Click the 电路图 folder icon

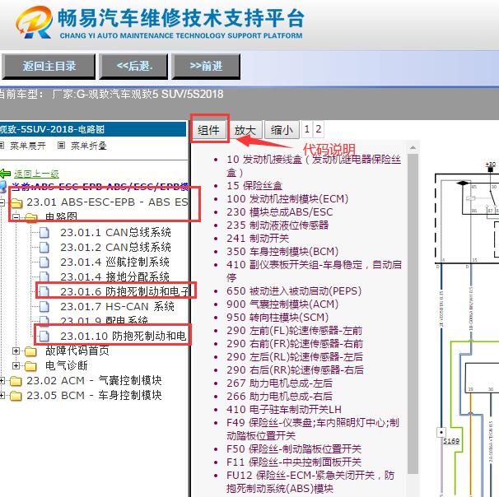click(x=30, y=217)
